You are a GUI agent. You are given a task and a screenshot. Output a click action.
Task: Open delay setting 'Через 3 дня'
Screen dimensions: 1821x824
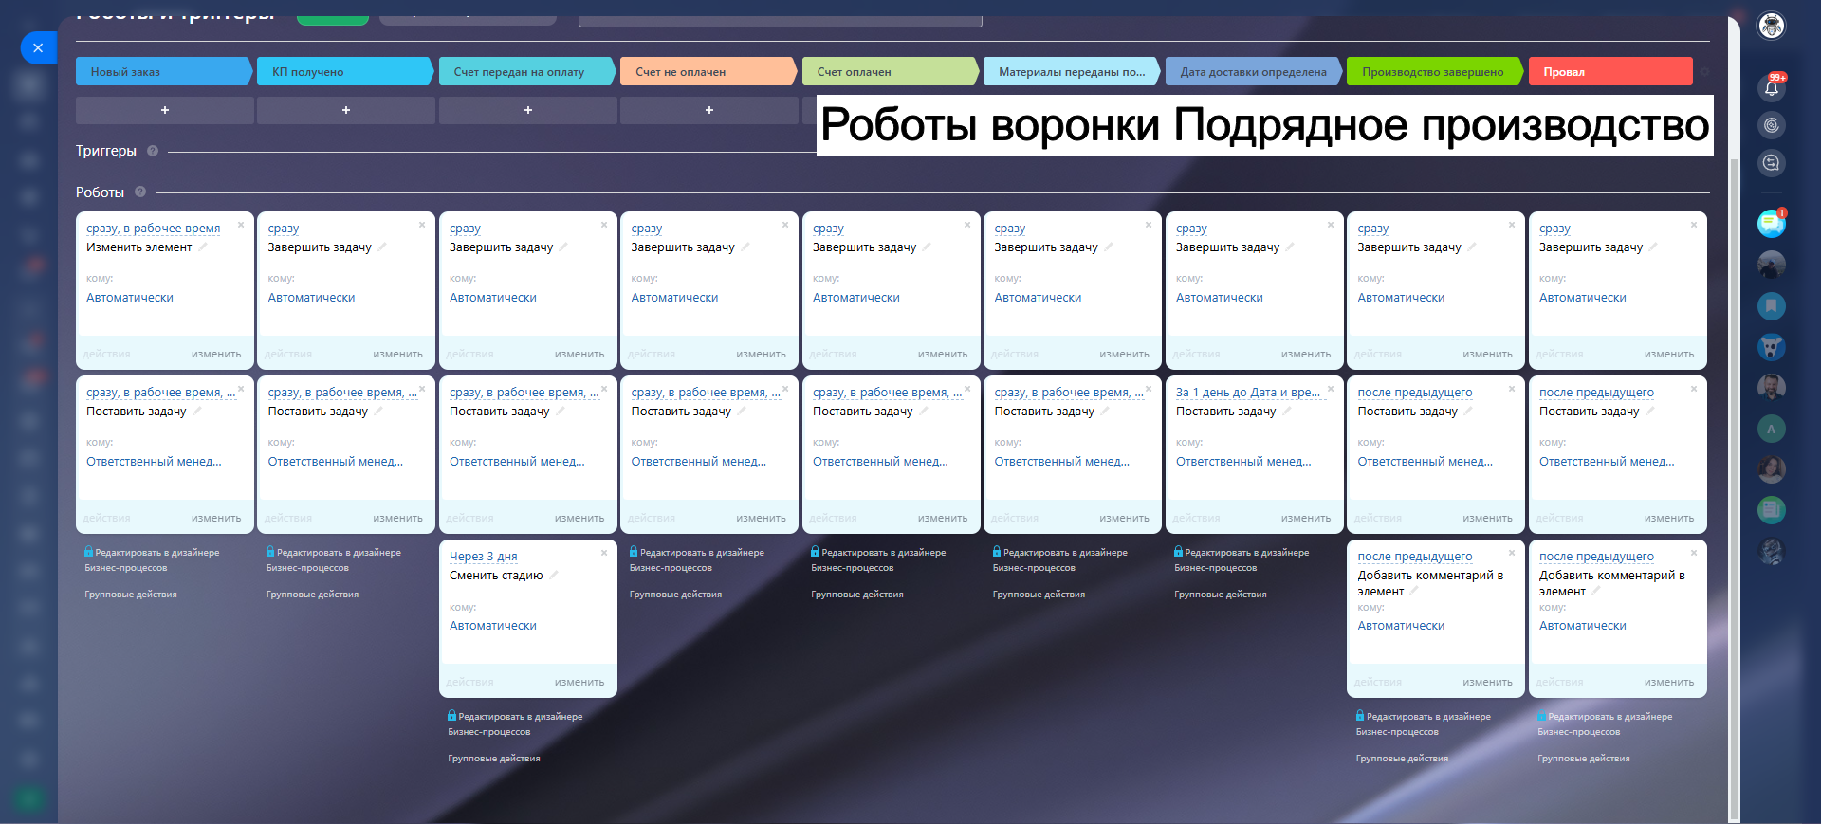point(483,557)
